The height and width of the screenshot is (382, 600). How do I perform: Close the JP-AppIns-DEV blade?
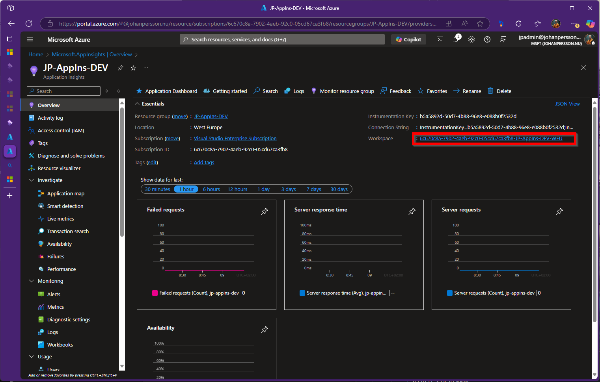(x=583, y=68)
